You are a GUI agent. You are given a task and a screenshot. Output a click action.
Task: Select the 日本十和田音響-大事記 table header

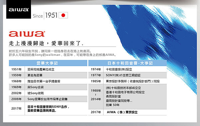coord(128,63)
